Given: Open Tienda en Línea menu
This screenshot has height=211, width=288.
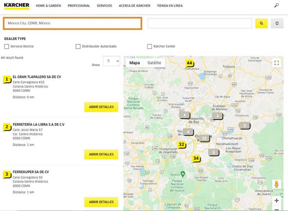Looking at the screenshot, I should pyautogui.click(x=170, y=6).
